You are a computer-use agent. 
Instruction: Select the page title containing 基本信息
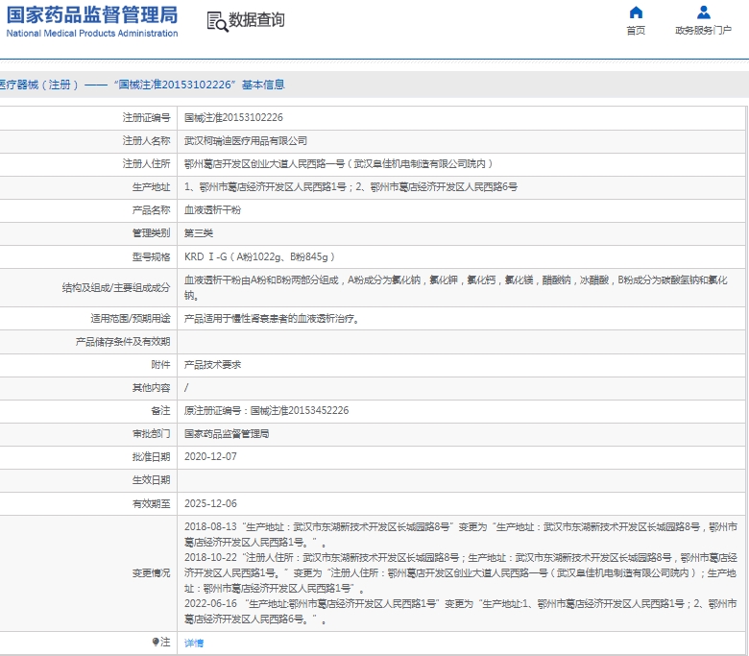[142, 85]
